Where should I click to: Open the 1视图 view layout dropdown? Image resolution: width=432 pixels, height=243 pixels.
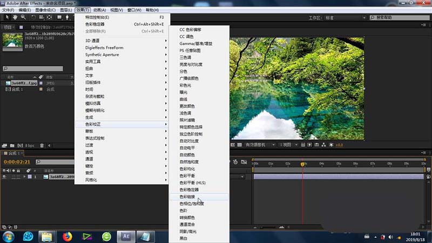click(288, 145)
